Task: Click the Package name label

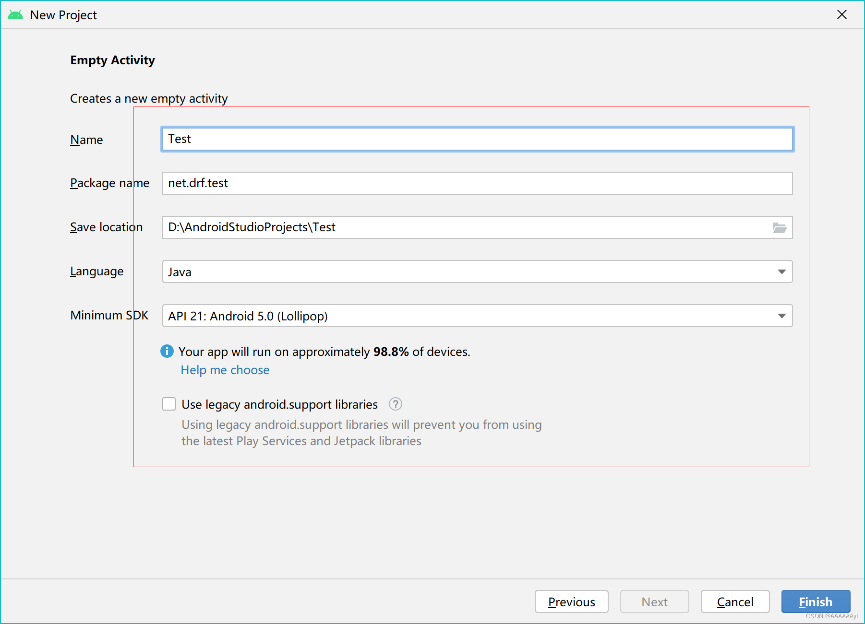Action: coord(109,183)
